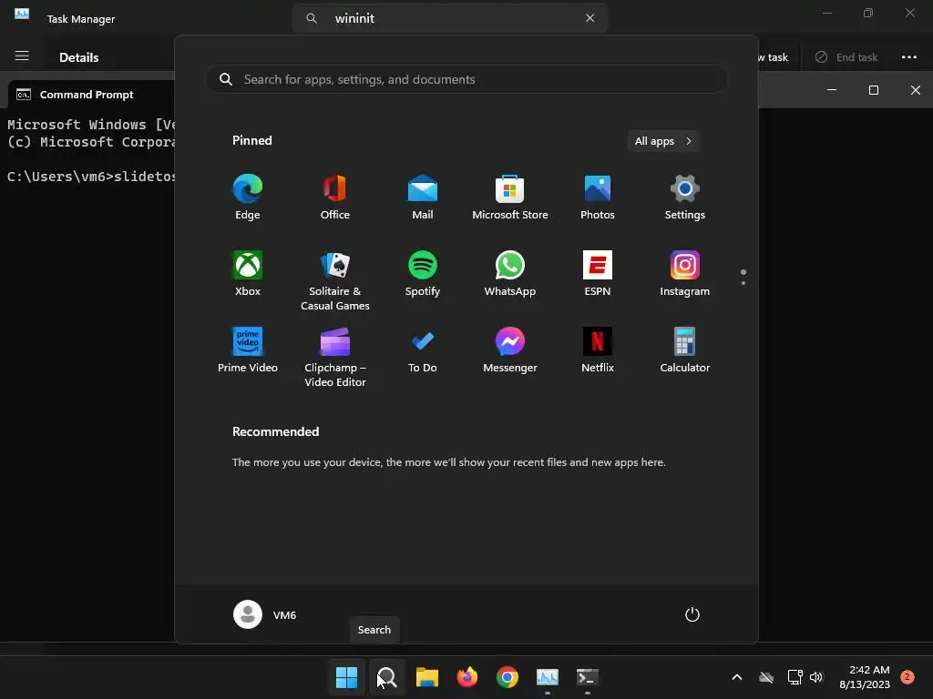The image size is (933, 699).
Task: Click the Start menu search field
Action: (x=466, y=79)
